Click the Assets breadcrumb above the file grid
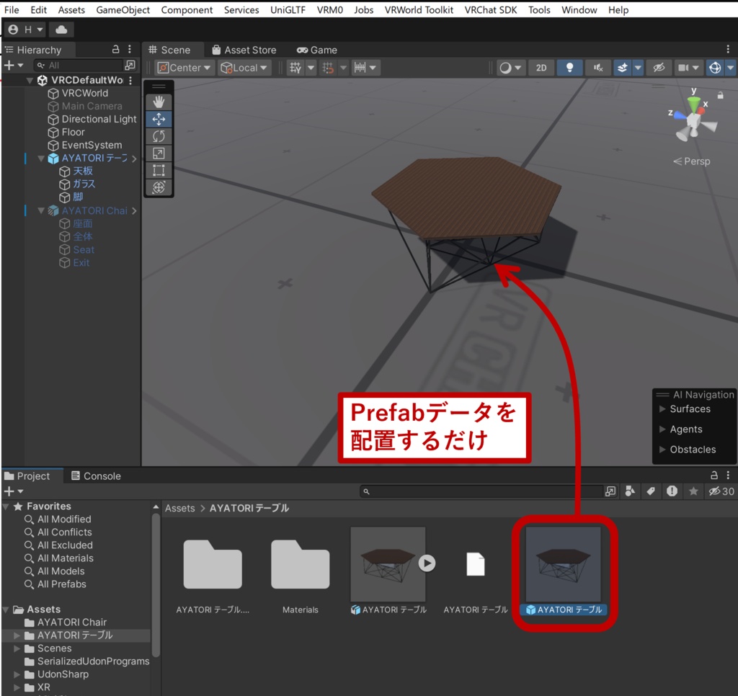This screenshot has width=738, height=696. 179,508
